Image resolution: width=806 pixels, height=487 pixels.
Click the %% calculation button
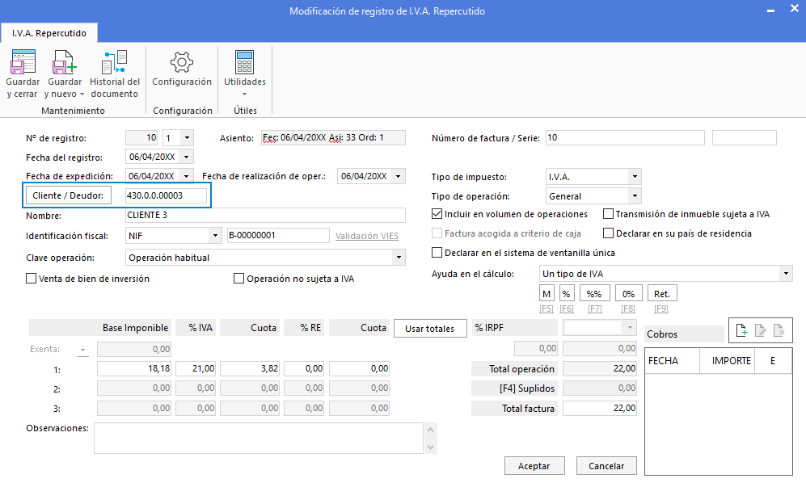click(594, 294)
